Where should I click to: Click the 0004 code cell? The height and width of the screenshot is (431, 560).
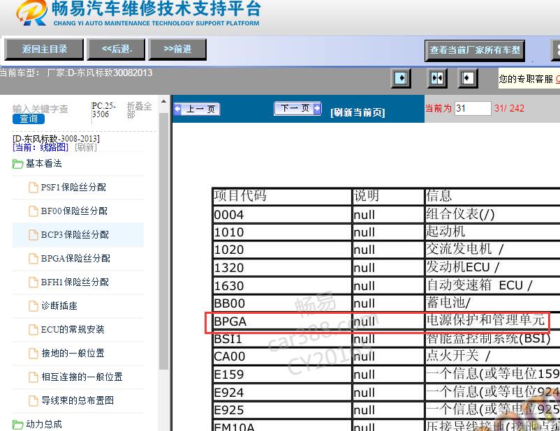(x=282, y=215)
